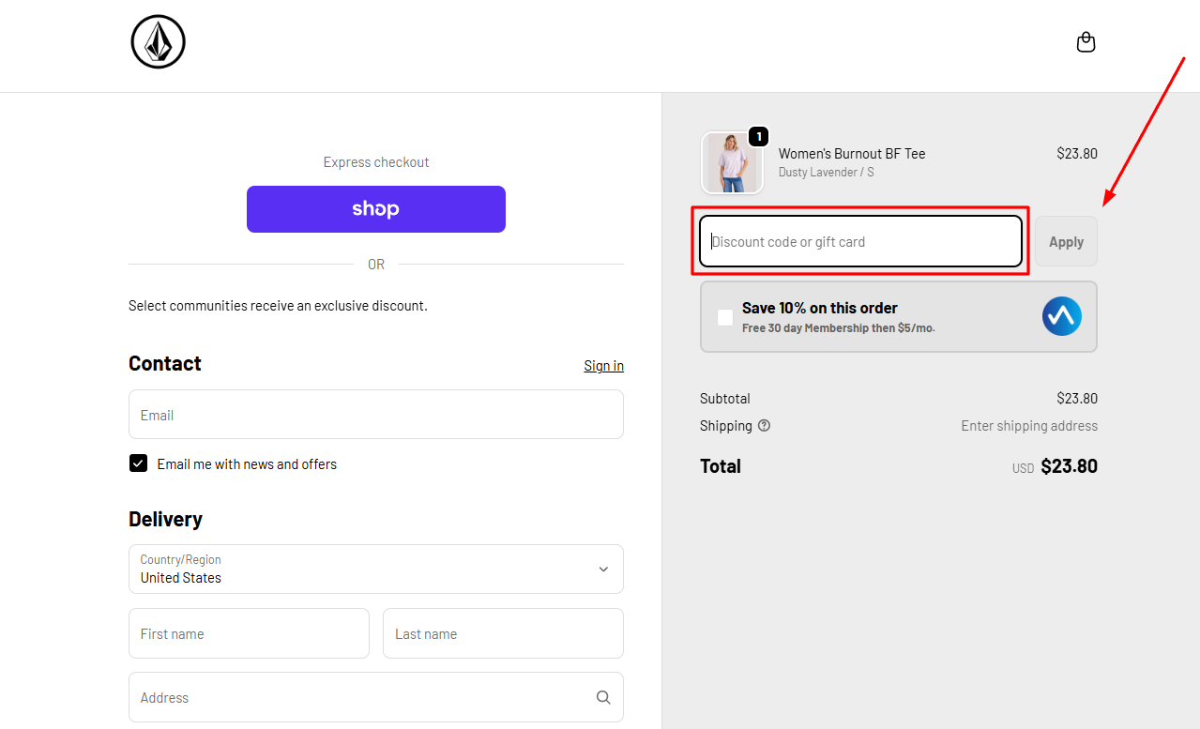Click the Dusty Lavender / S variant text
The height and width of the screenshot is (729, 1200).
click(826, 172)
